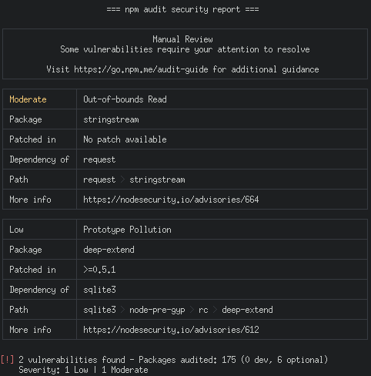Select the stringstream package name

point(111,119)
